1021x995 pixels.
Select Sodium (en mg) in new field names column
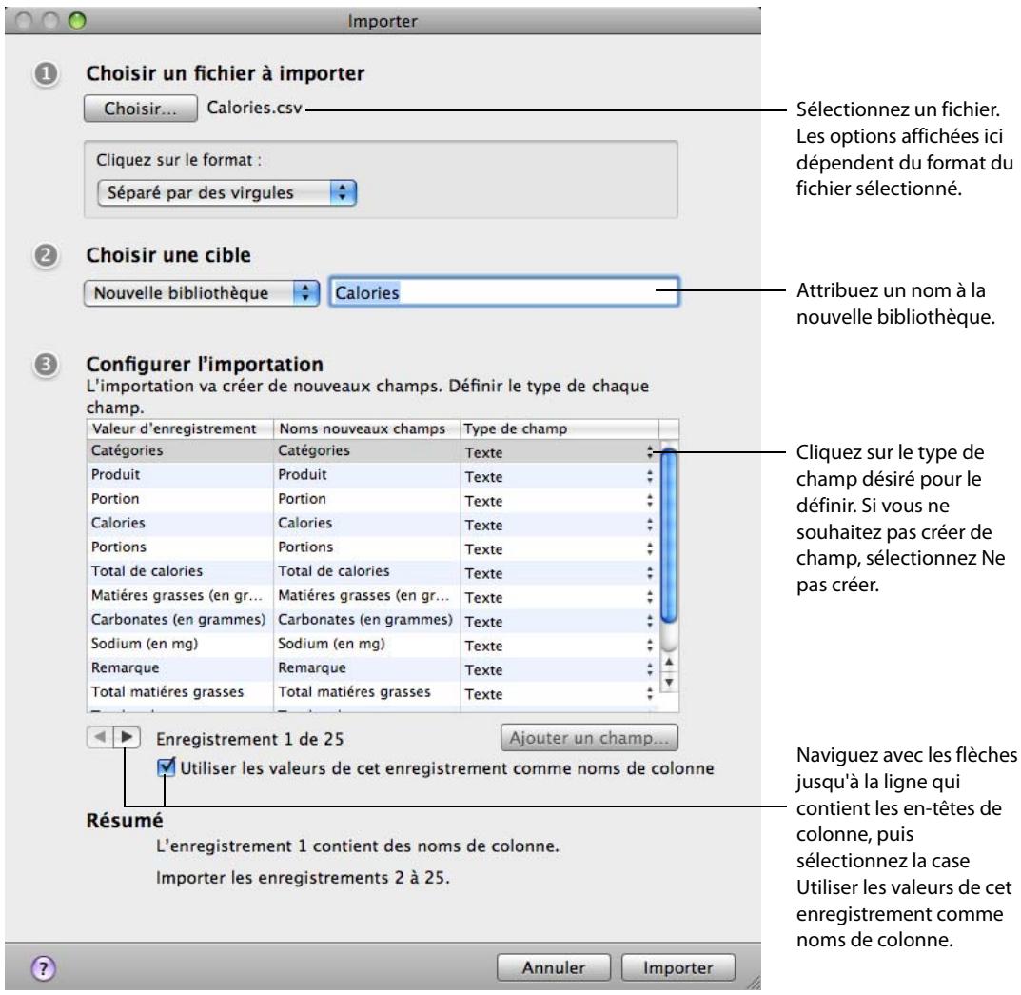pos(331,643)
